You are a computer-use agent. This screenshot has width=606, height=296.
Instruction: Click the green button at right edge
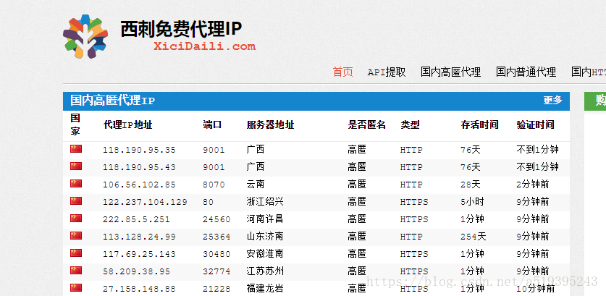pos(595,101)
